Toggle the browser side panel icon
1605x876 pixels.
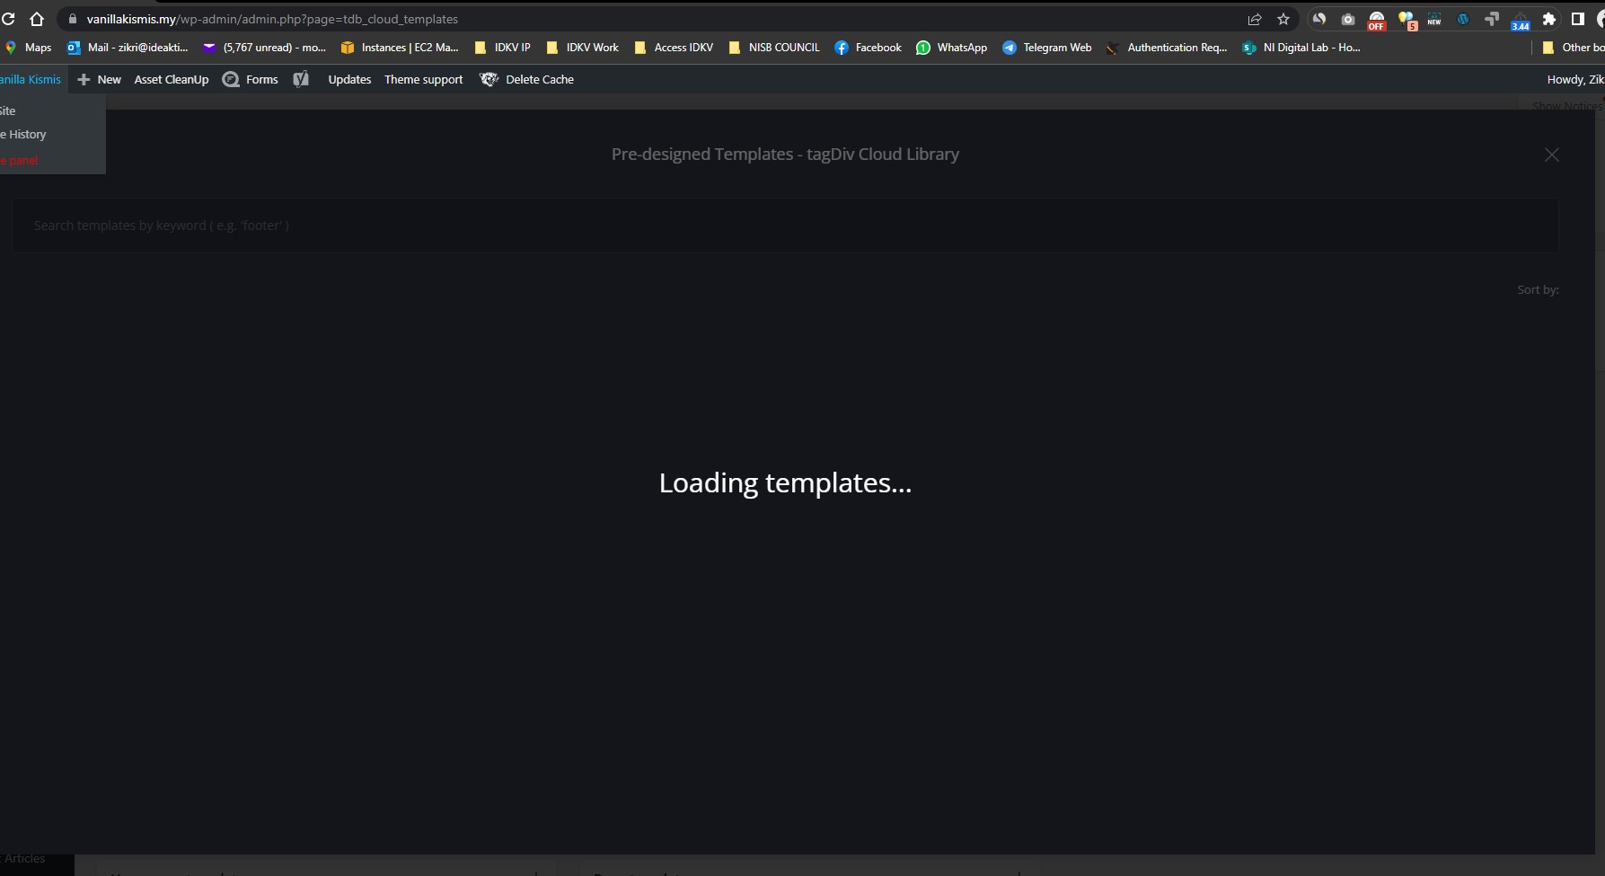[1578, 19]
